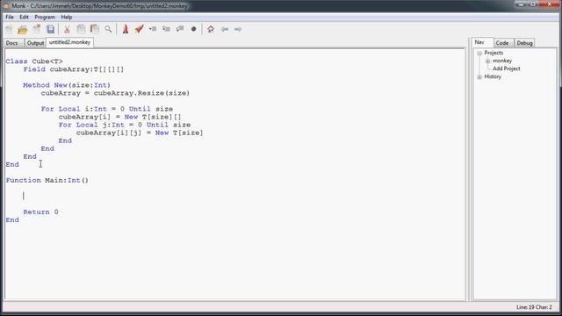Click the Step Into debug icon
This screenshot has height=316, width=562.
point(166,29)
